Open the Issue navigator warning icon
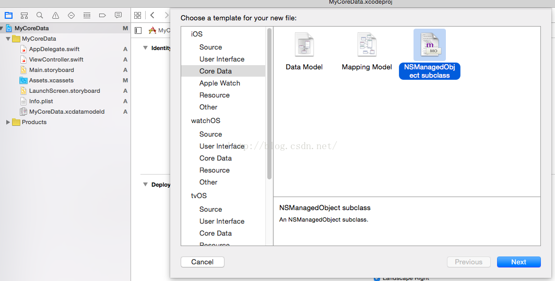 [55, 15]
